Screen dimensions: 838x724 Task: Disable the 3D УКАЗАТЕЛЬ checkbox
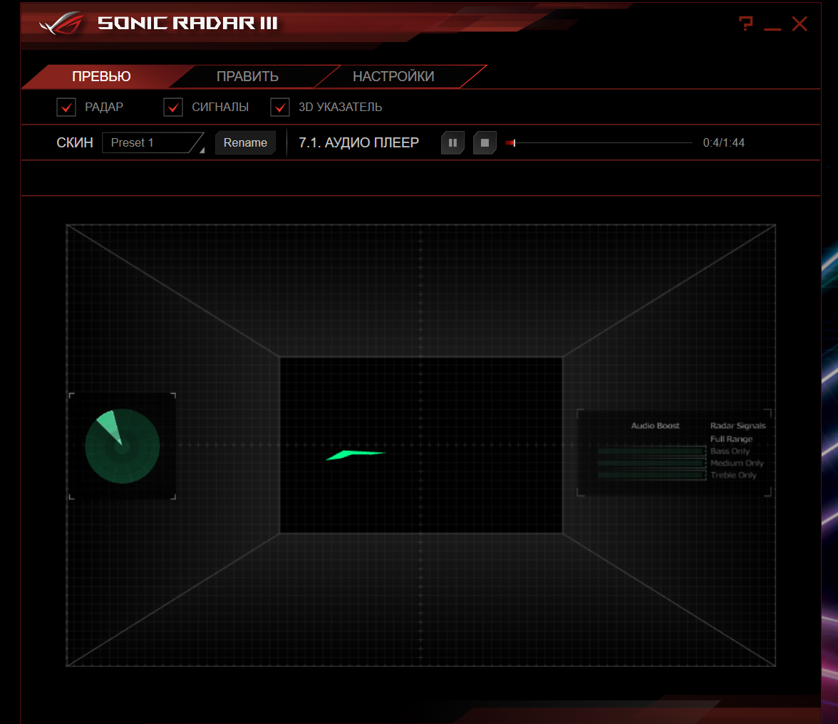280,107
